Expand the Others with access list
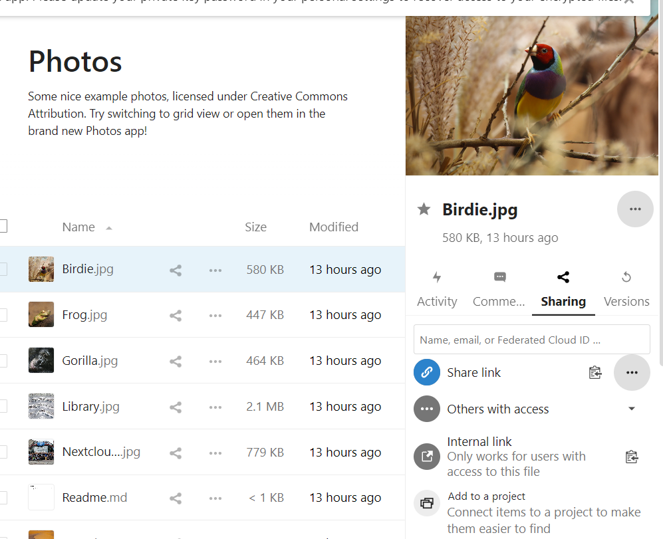Viewport: 663px width, 539px height. [632, 409]
